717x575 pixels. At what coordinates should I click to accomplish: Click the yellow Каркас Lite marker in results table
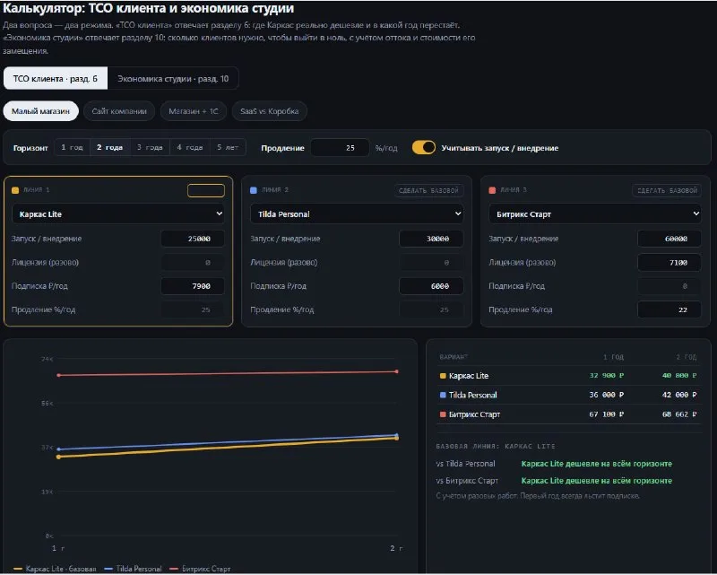[443, 376]
